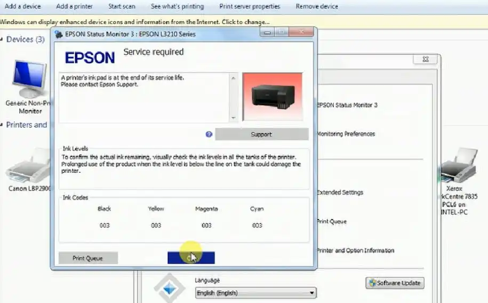The width and height of the screenshot is (488, 303).
Task: Click the blue help question mark icon
Action: pyautogui.click(x=209, y=134)
